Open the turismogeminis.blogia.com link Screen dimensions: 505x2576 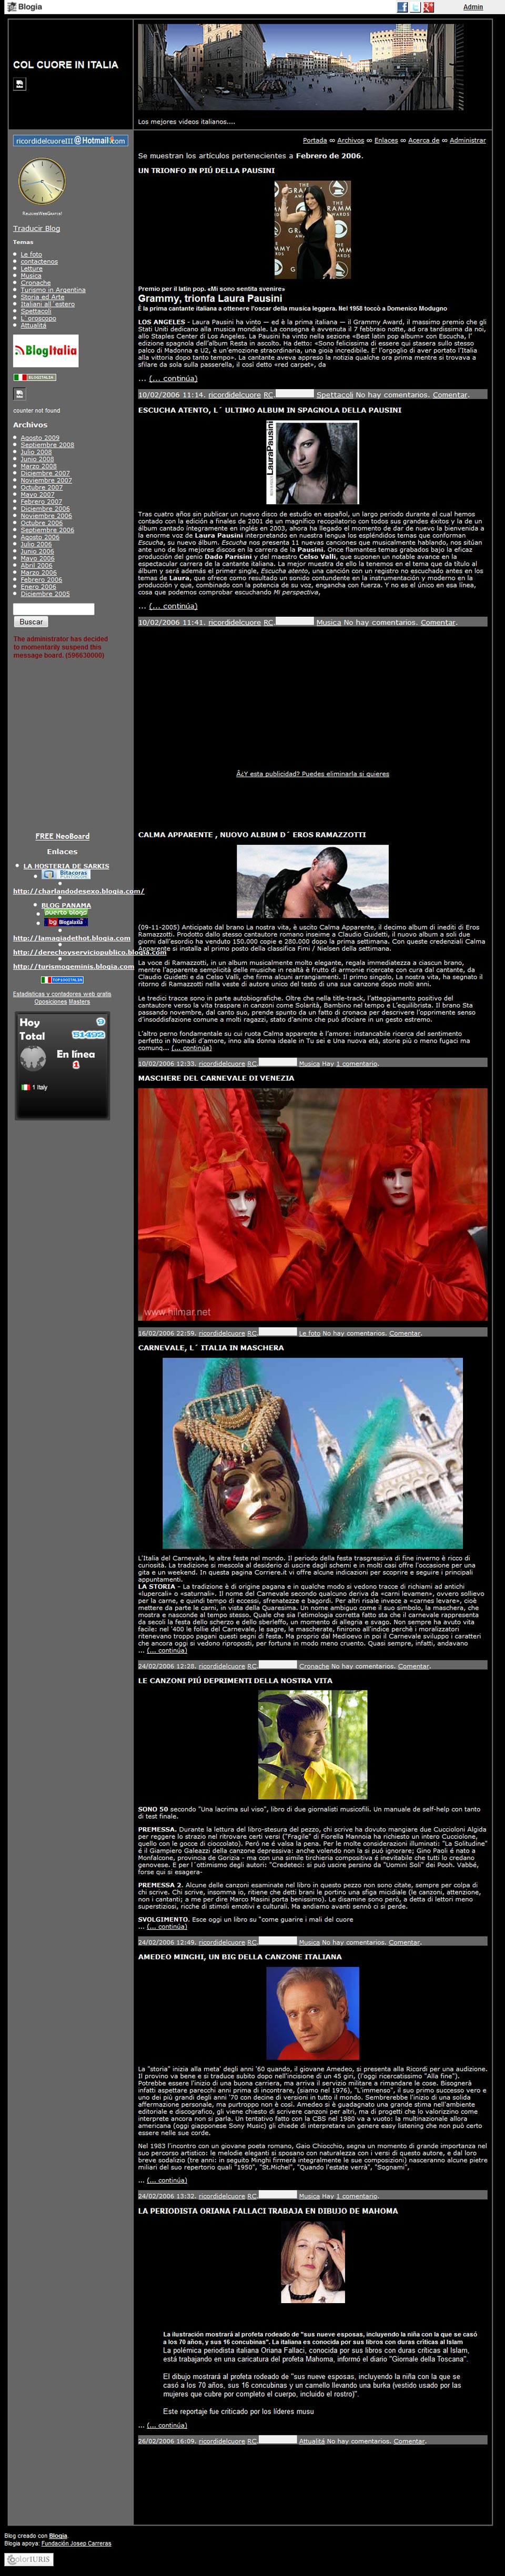73,966
